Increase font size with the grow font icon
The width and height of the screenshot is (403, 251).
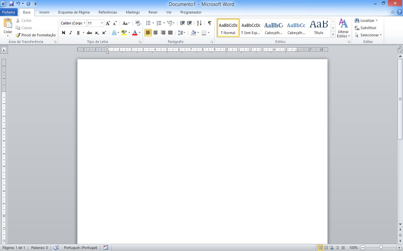pos(108,23)
